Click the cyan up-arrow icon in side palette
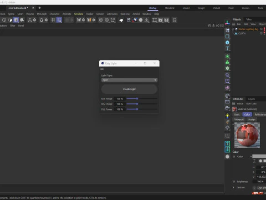Screen dimensions: 266x200 click(227, 143)
